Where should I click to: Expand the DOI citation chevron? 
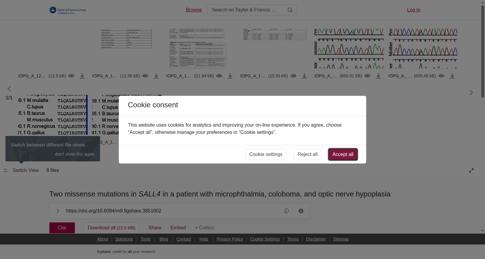[x=58, y=211]
